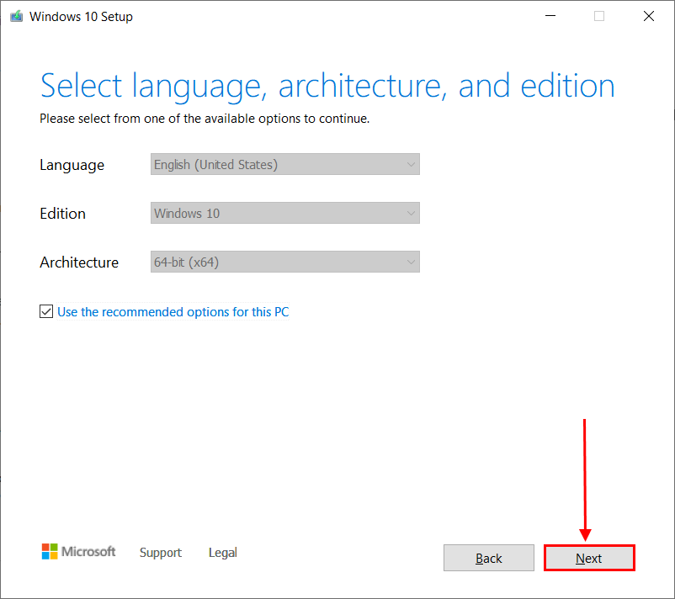
Task: Click the Edition field label
Action: 63,214
